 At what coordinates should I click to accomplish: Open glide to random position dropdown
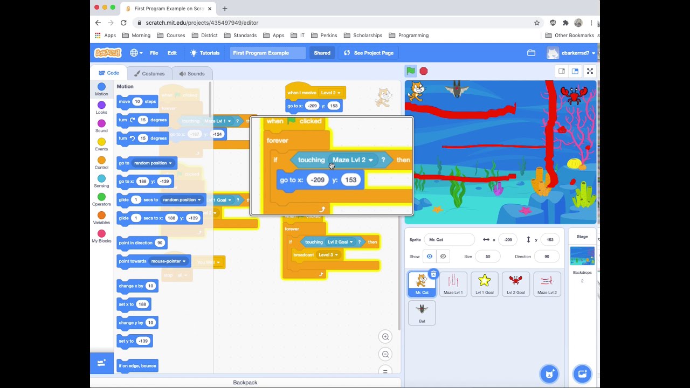(x=182, y=200)
